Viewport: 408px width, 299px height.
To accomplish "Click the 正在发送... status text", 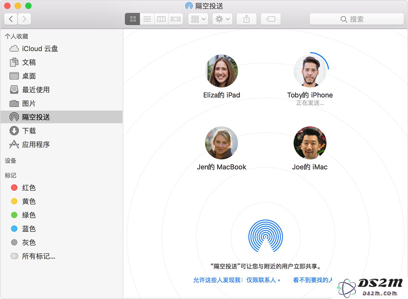I will (310, 103).
